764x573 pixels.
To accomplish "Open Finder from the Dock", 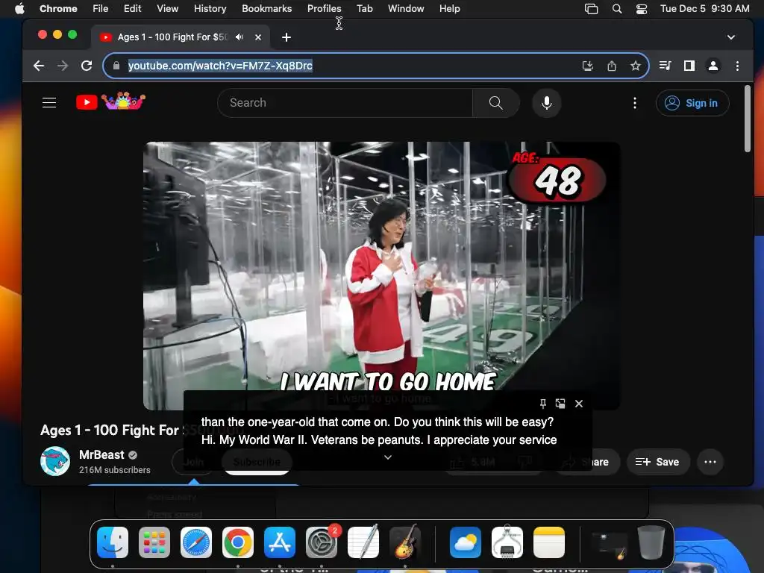I will tap(113, 542).
